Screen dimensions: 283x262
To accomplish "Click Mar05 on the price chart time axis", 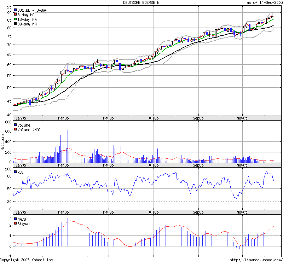I will (x=63, y=118).
